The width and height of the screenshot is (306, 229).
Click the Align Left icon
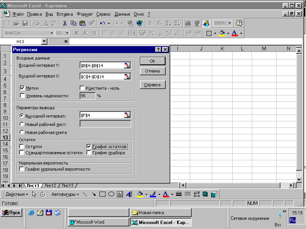105,33
